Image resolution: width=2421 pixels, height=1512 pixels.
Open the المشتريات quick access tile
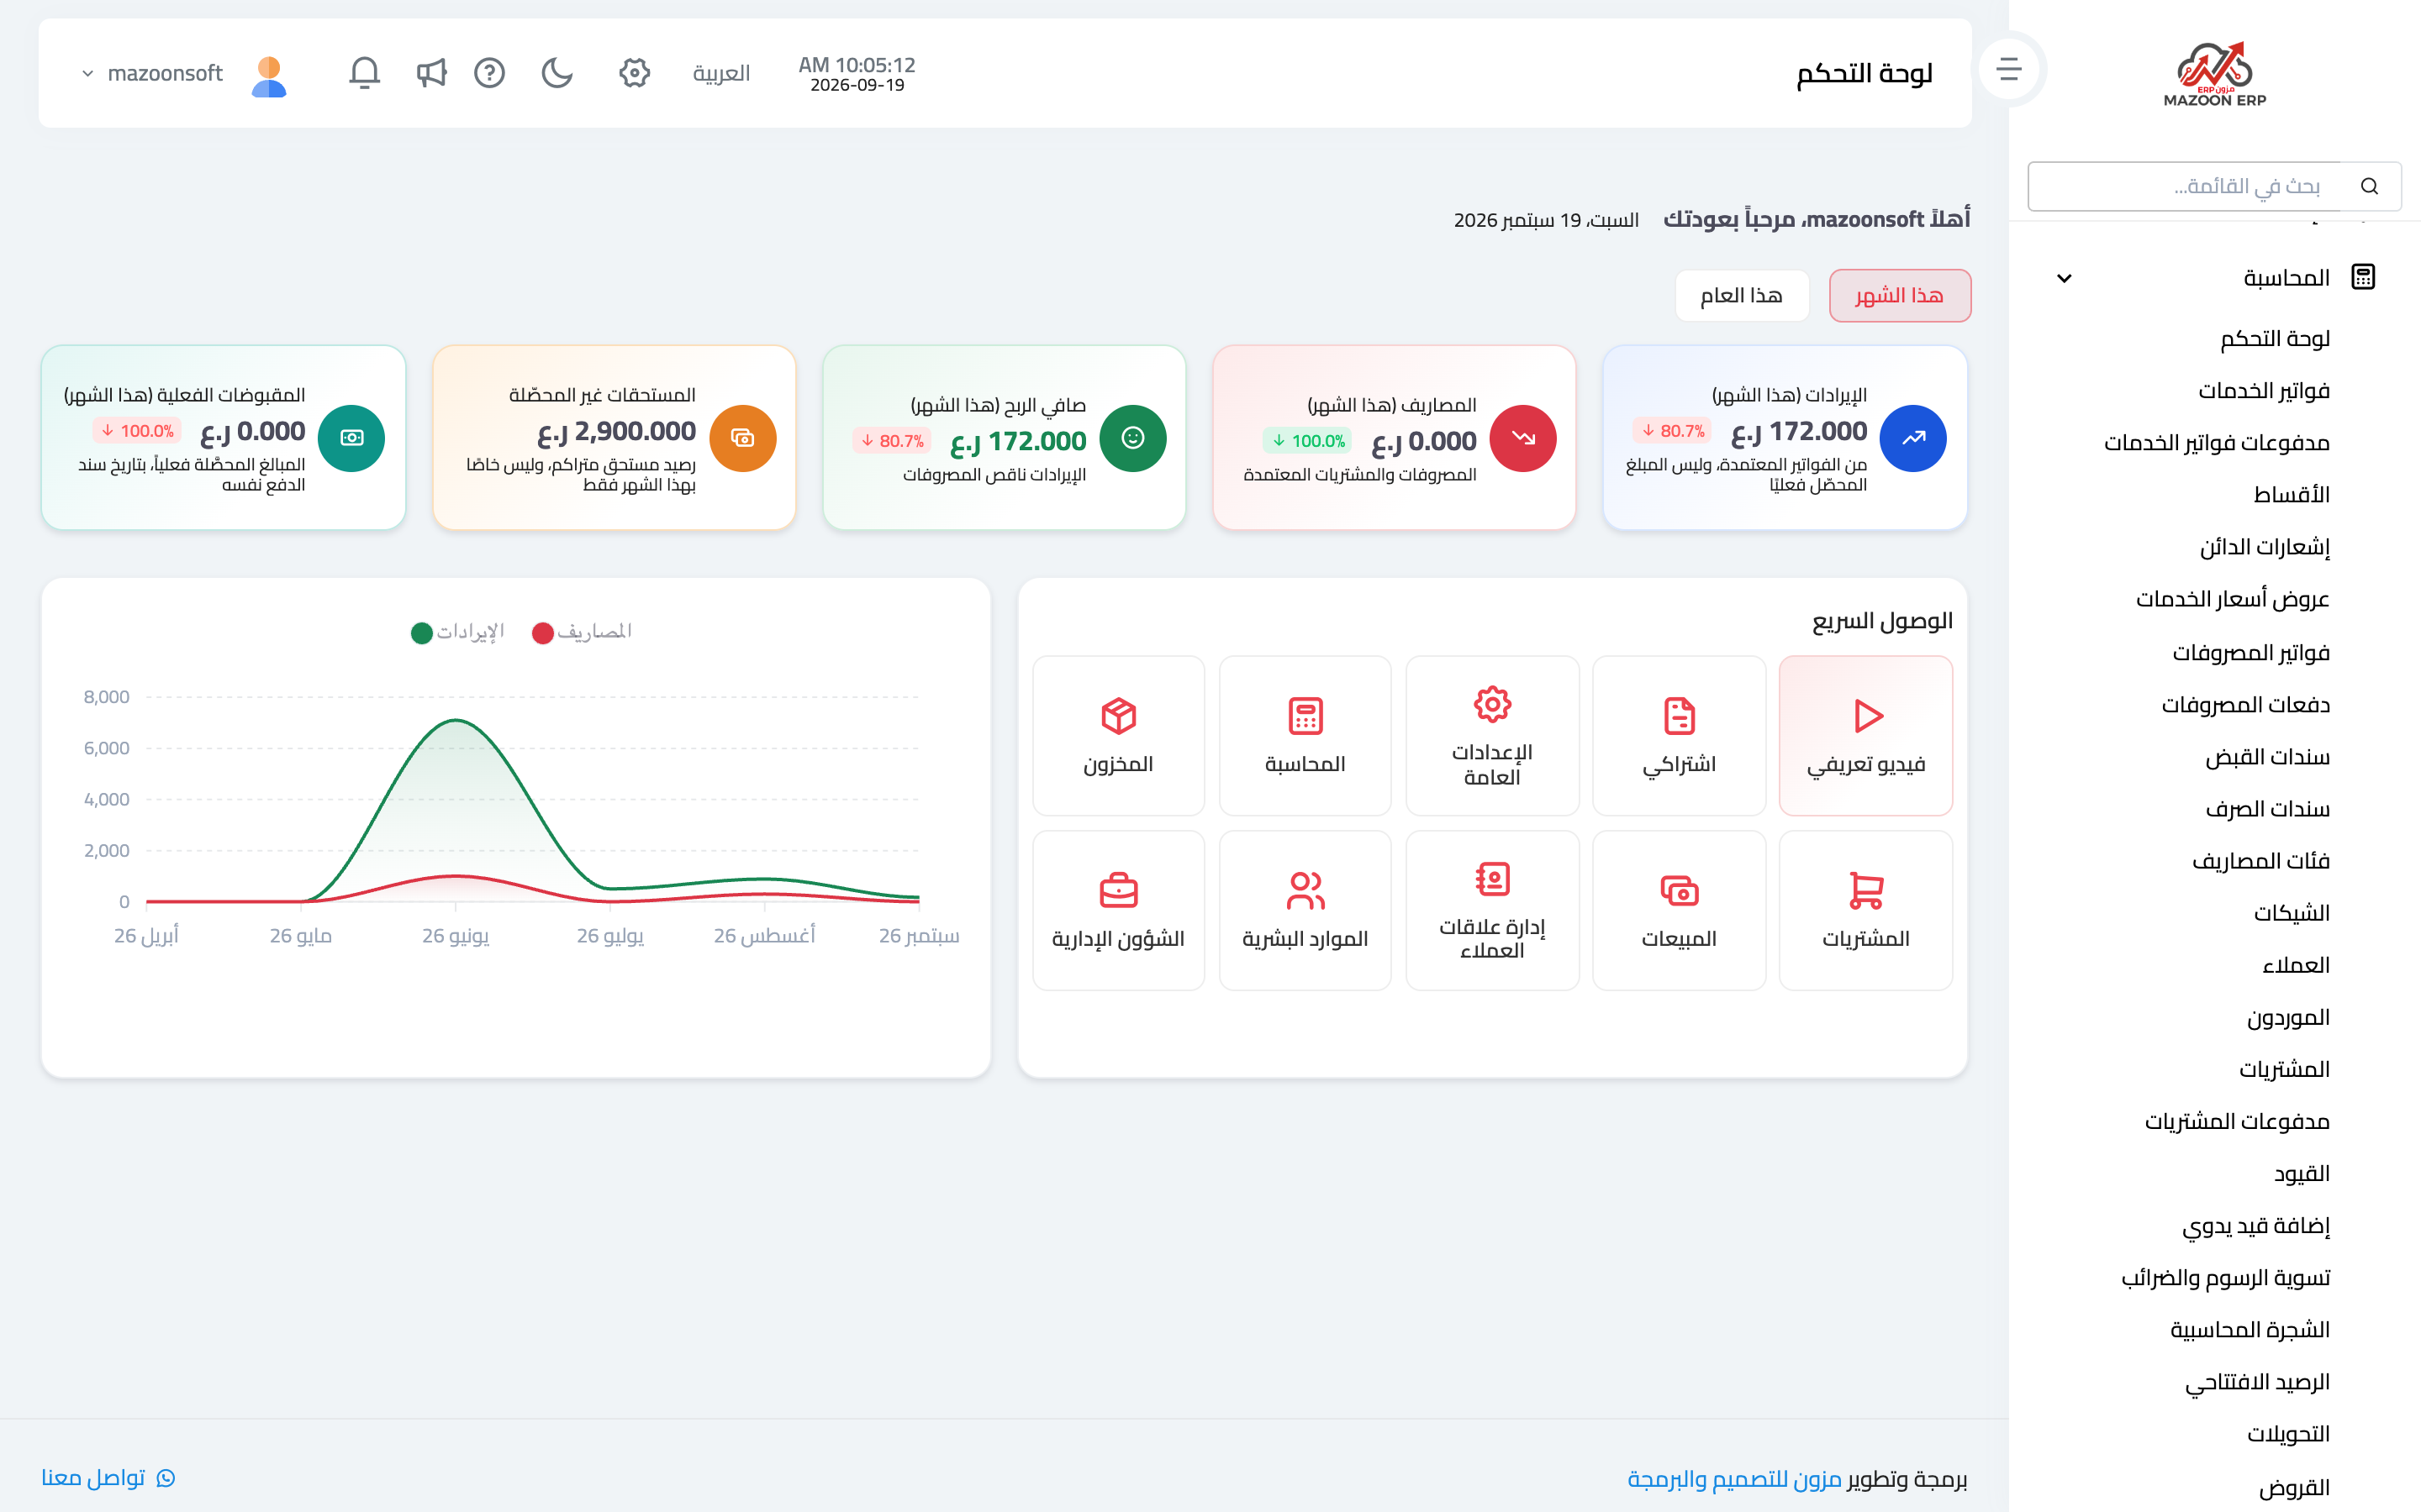[x=1866, y=910]
